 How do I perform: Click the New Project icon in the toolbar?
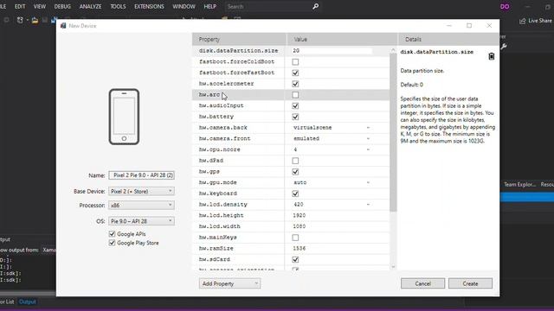coord(20,21)
